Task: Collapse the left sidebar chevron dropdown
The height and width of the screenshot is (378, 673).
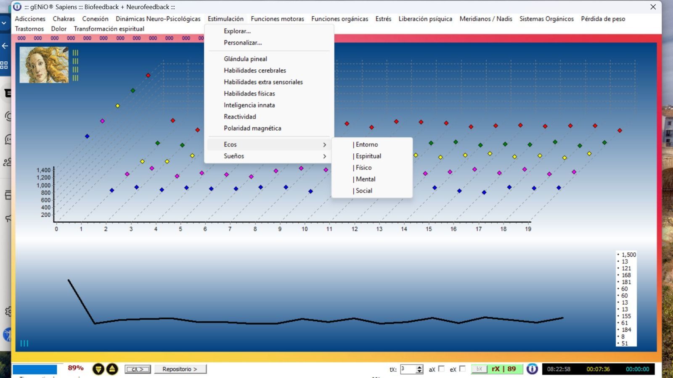Action: (4, 23)
